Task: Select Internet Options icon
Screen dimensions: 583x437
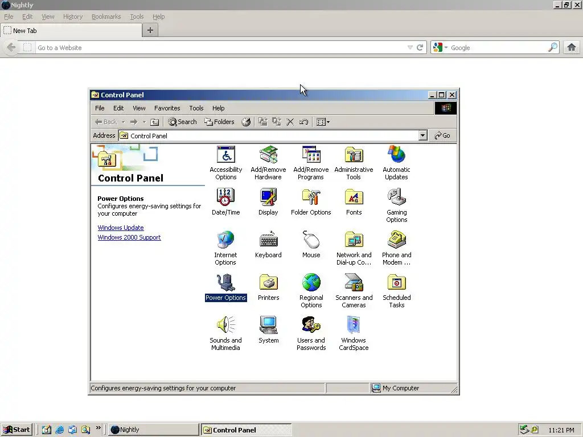Action: coord(225,240)
